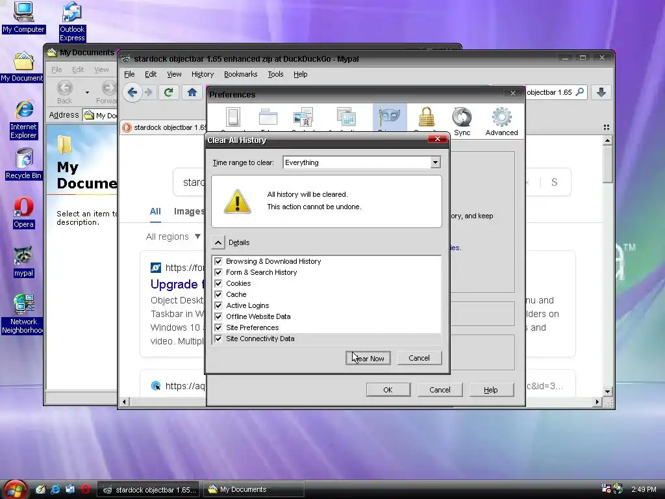Open Outlook Express desktop icon

(72, 21)
